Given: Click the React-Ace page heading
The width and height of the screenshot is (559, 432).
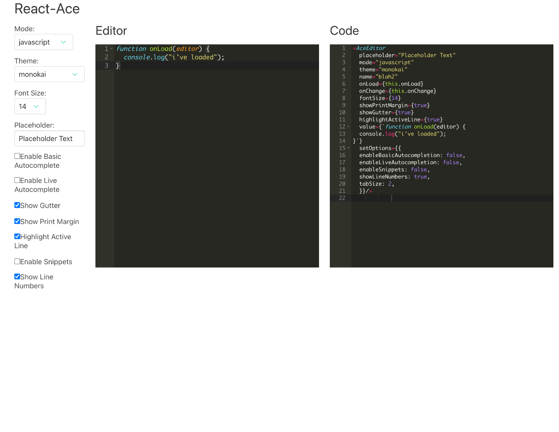Looking at the screenshot, I should click(x=47, y=9).
